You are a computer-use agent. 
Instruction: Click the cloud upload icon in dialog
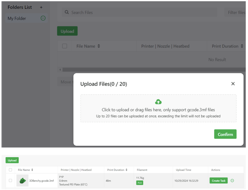click(158, 102)
